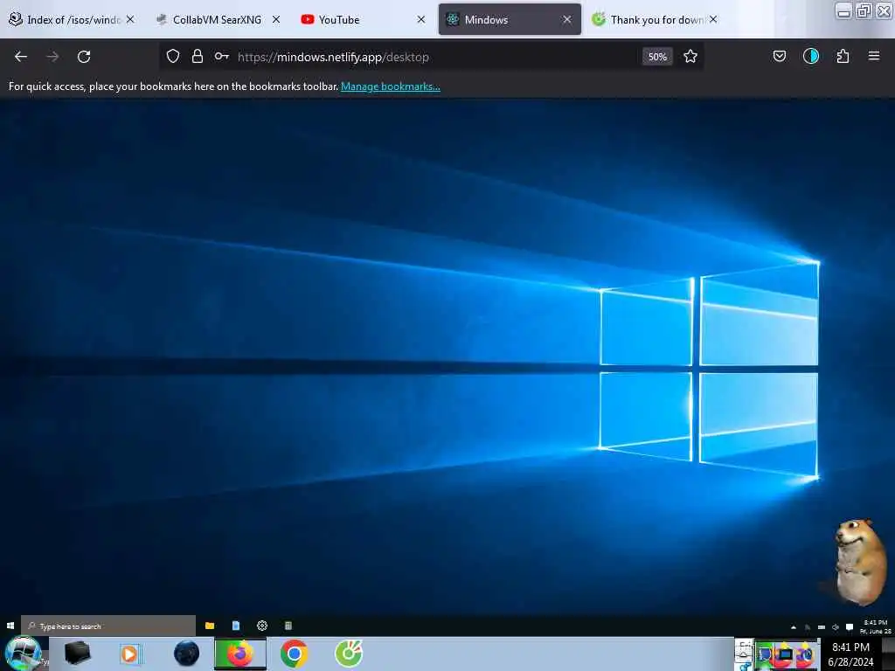
Task: Click the half-circle toolbar icon beside Pocket
Action: click(810, 56)
